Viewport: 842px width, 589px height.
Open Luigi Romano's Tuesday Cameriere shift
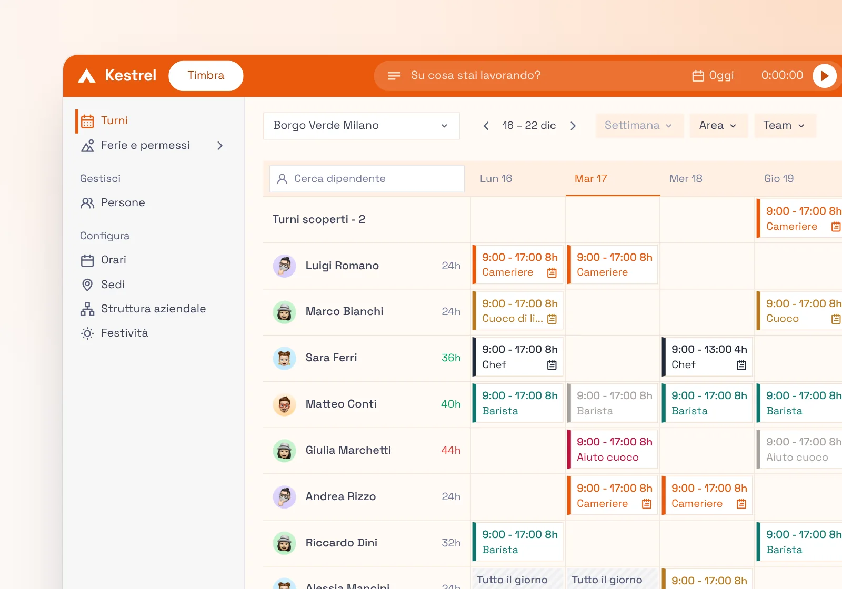tap(613, 265)
